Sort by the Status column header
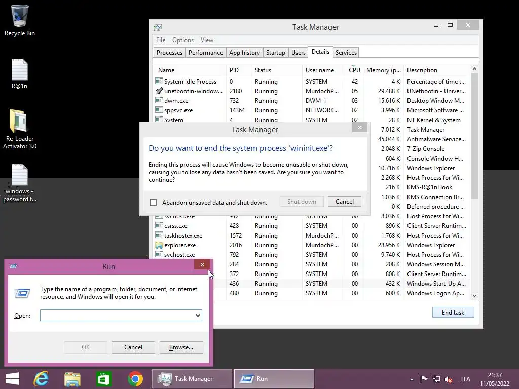Image resolution: width=519 pixels, height=389 pixels. pos(277,70)
